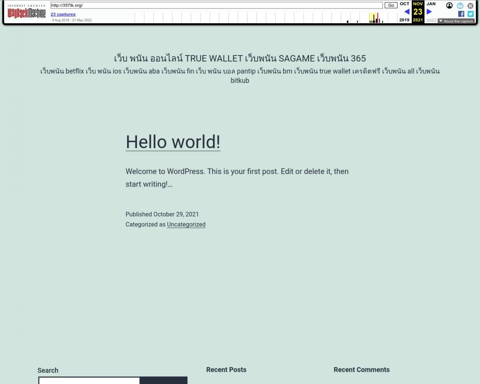Share capture on Facebook
Screen dimensions: 480x384
(x=461, y=14)
